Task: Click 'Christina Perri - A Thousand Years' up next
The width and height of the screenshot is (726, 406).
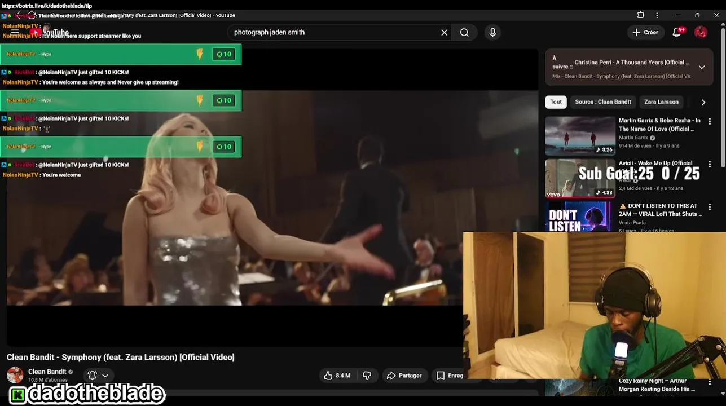Action: 632,63
